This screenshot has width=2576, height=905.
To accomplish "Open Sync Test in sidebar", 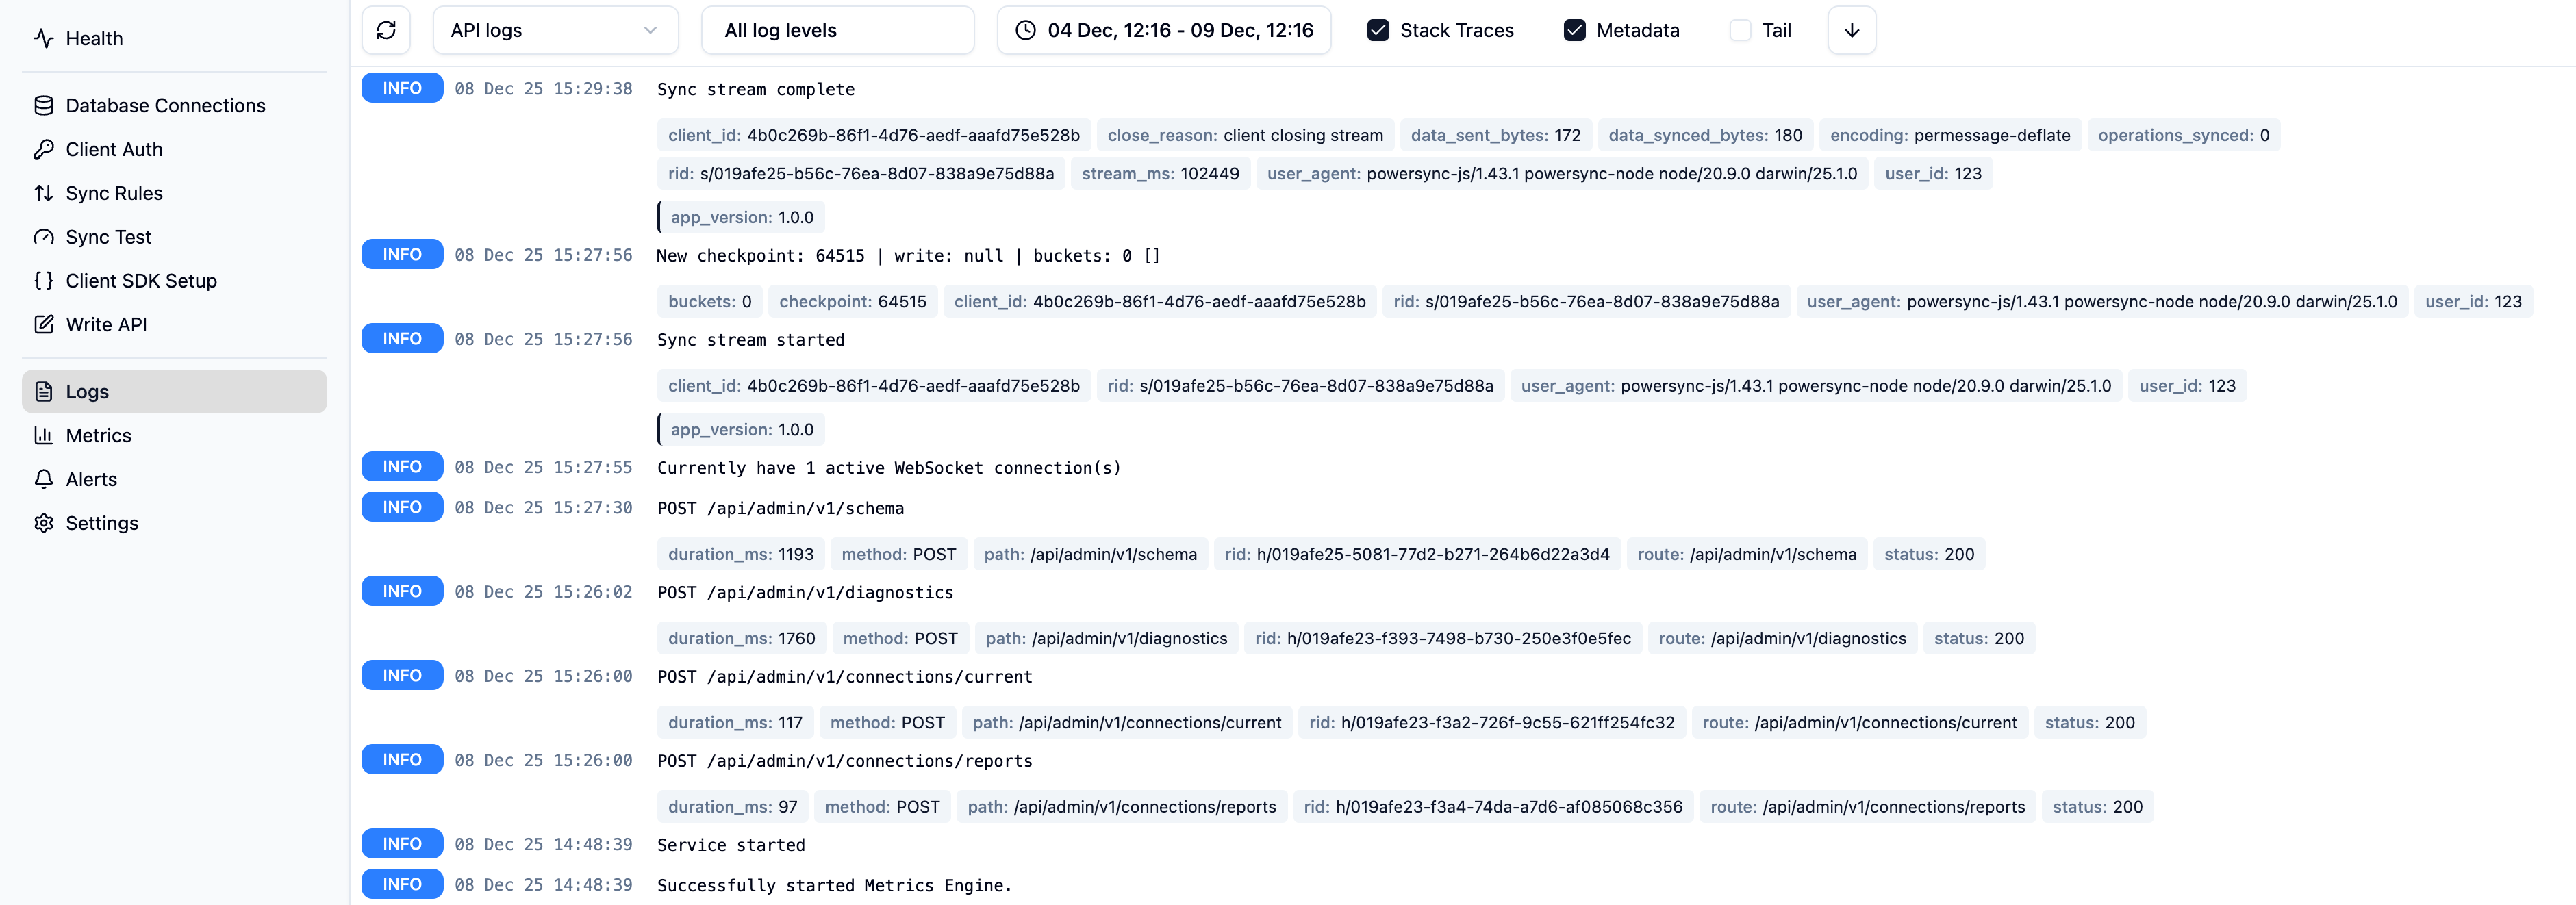I will [108, 237].
